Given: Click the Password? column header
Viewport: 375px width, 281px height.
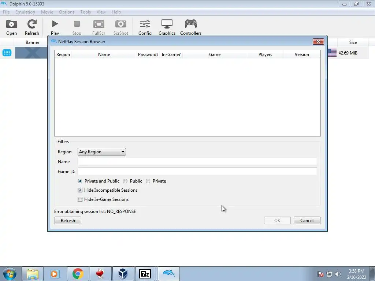Looking at the screenshot, I should tap(148, 55).
